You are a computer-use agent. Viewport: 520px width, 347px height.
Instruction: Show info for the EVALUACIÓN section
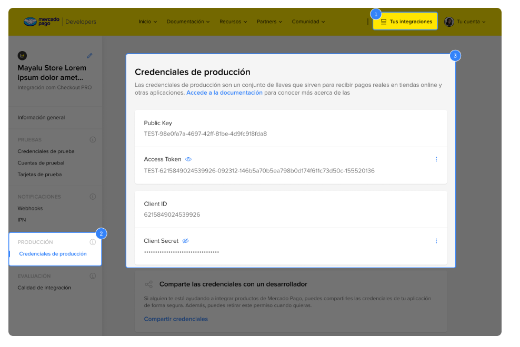pos(93,275)
